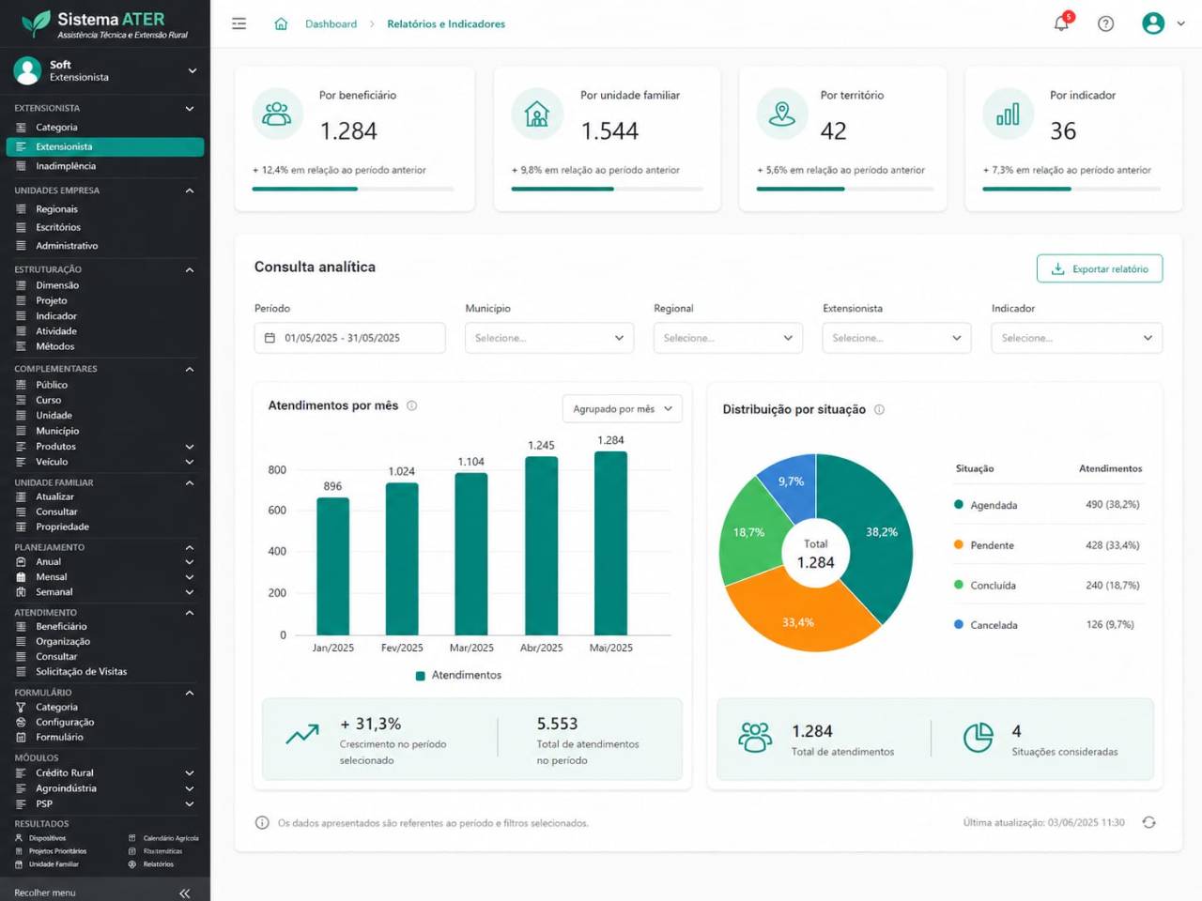The width and height of the screenshot is (1202, 901).
Task: Open the Agrupado por mês dropdown
Action: pos(622,409)
